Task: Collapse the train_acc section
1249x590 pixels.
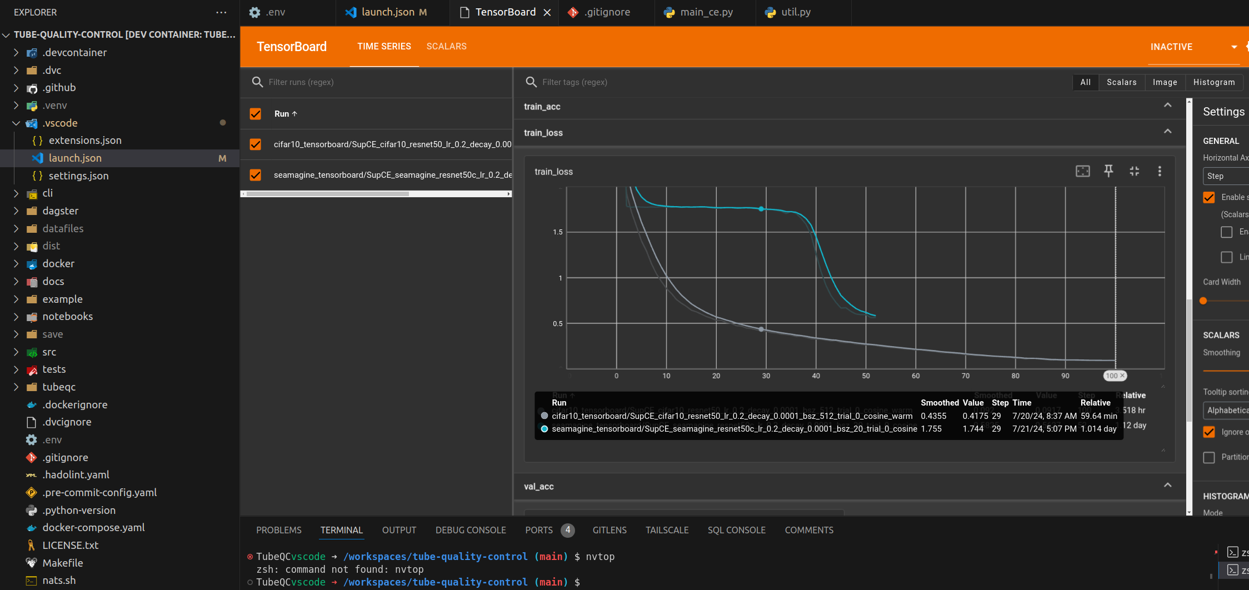Action: click(x=1167, y=106)
